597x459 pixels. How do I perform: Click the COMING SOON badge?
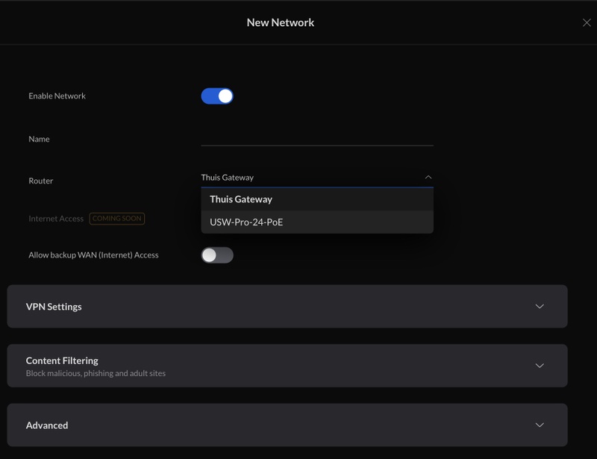pyautogui.click(x=117, y=219)
